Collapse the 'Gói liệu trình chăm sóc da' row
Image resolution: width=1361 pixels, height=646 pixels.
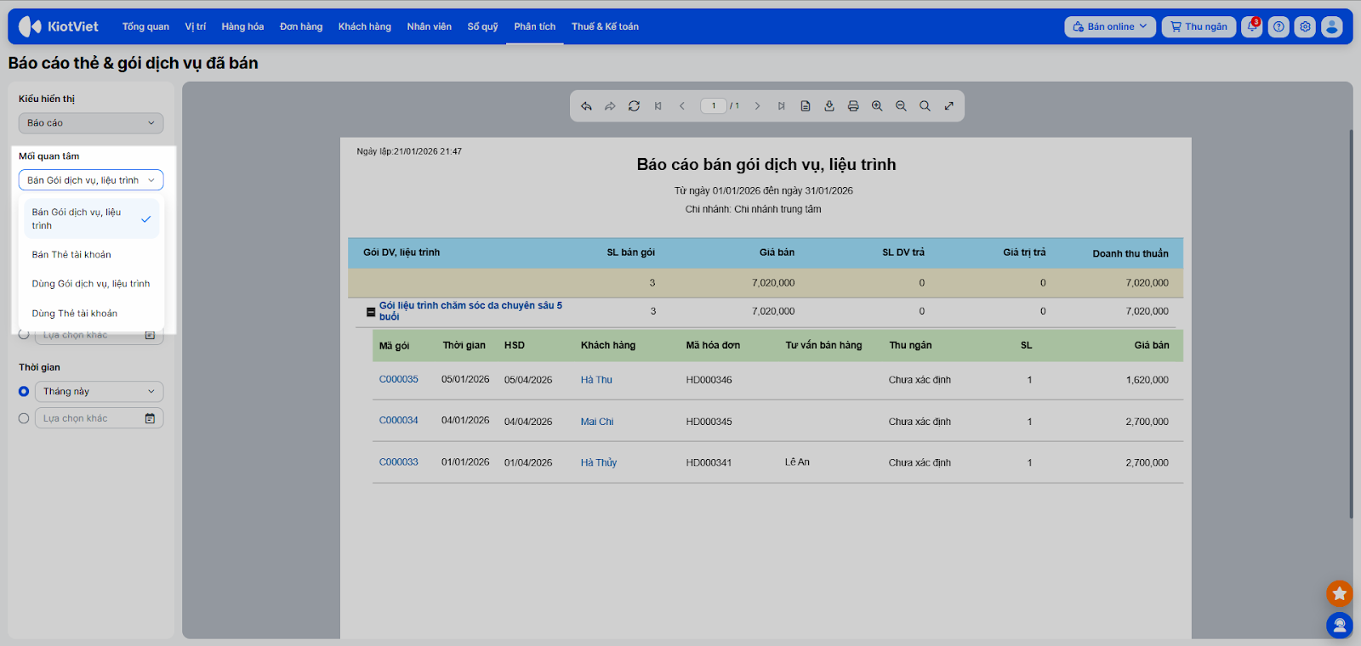pos(371,312)
